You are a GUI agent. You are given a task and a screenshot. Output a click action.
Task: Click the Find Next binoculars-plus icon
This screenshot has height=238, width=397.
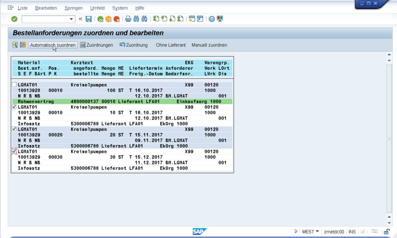coord(144,19)
